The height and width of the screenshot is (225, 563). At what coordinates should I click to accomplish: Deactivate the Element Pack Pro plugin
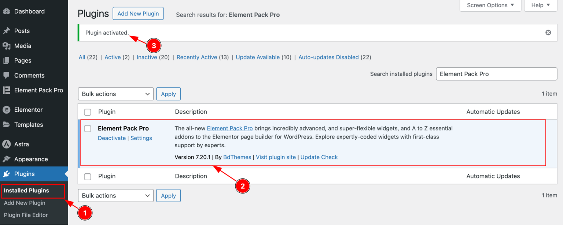coord(112,138)
